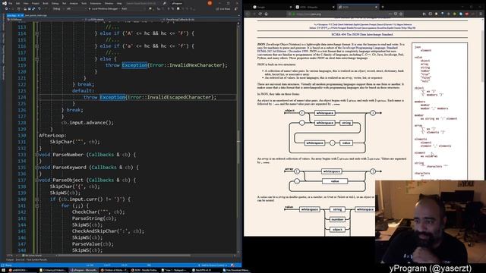Image resolution: width=486 pixels, height=273 pixels.
Task: Click ParseValue(cb) on line 147
Action: point(93,244)
